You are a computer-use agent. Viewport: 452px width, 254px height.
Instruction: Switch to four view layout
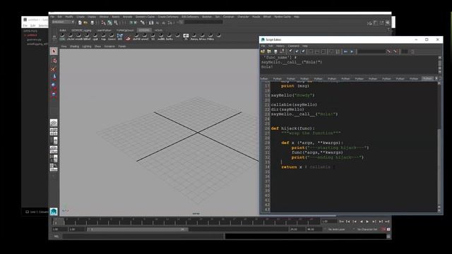(x=54, y=132)
